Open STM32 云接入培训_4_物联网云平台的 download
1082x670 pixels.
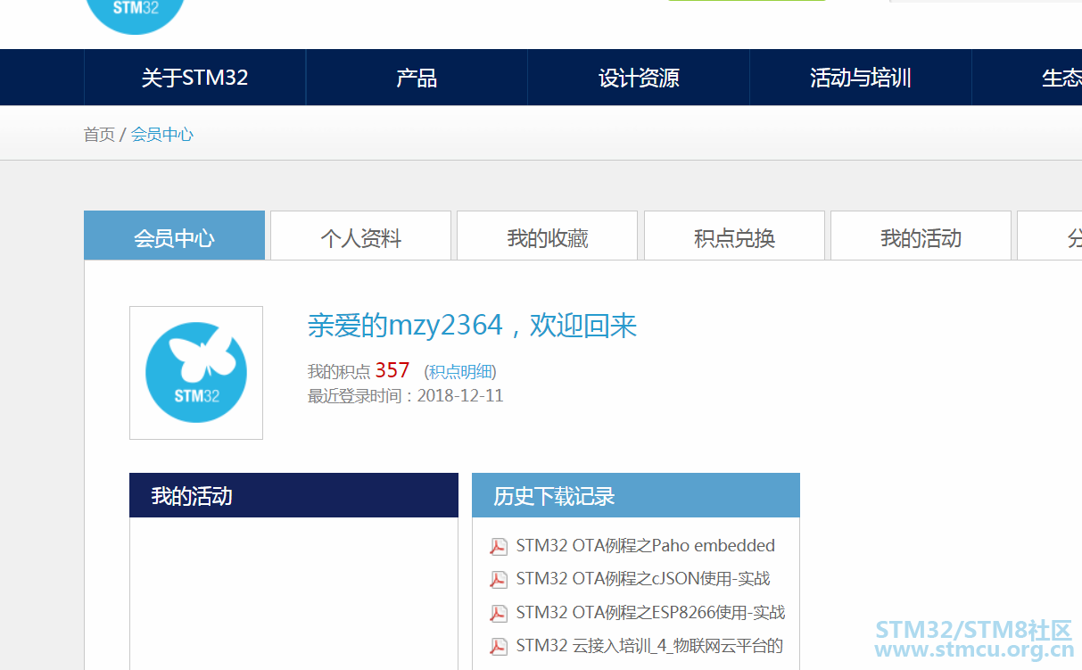[x=650, y=646]
